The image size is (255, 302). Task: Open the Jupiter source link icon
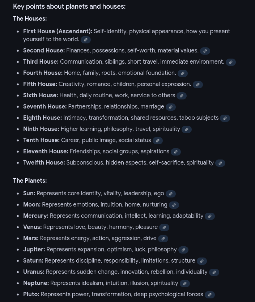(183, 250)
